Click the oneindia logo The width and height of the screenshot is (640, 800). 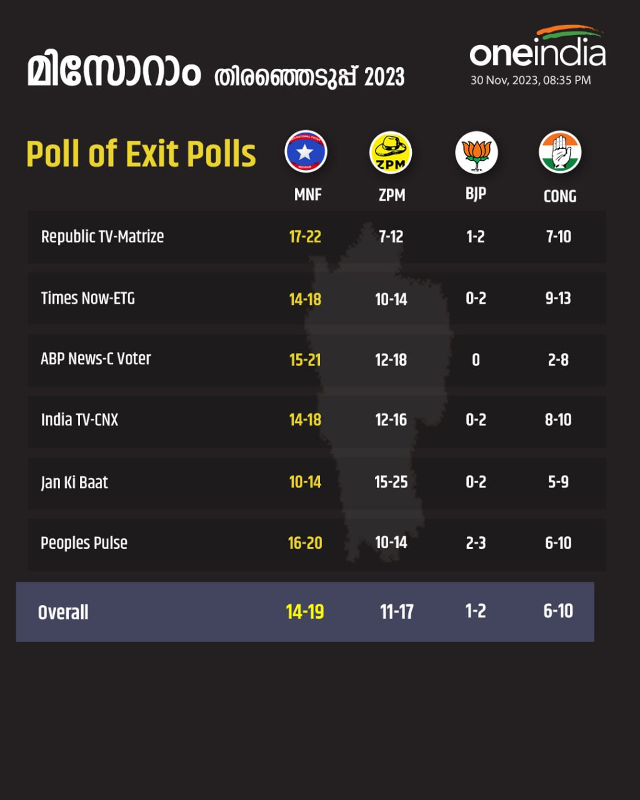tap(537, 50)
